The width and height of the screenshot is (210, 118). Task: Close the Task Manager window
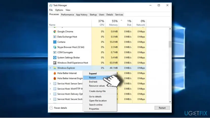click(167, 5)
